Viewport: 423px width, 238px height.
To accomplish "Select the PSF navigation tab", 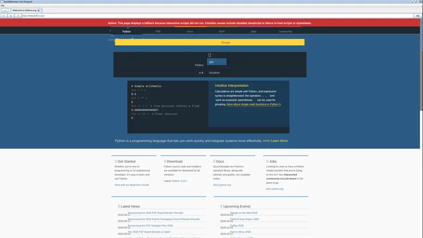I will coord(158,31).
